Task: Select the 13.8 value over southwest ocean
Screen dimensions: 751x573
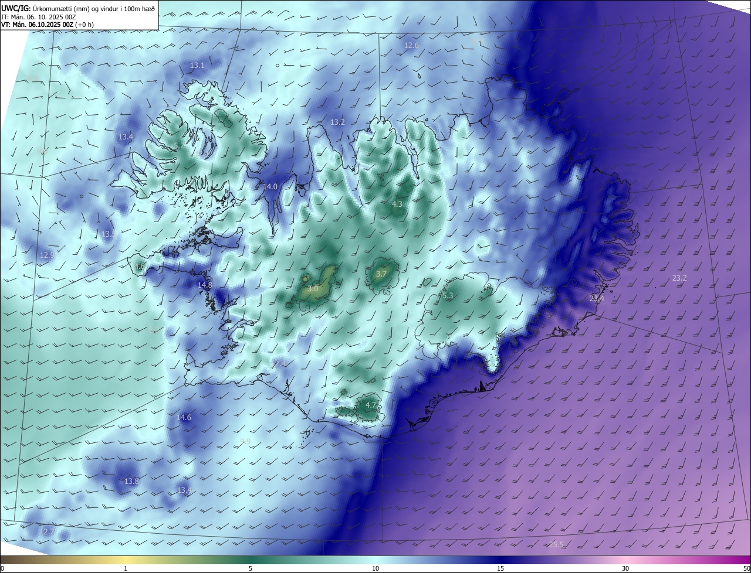Action: [x=131, y=481]
